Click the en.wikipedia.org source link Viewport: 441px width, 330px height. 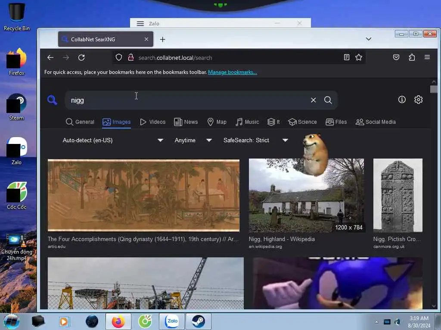click(x=265, y=247)
